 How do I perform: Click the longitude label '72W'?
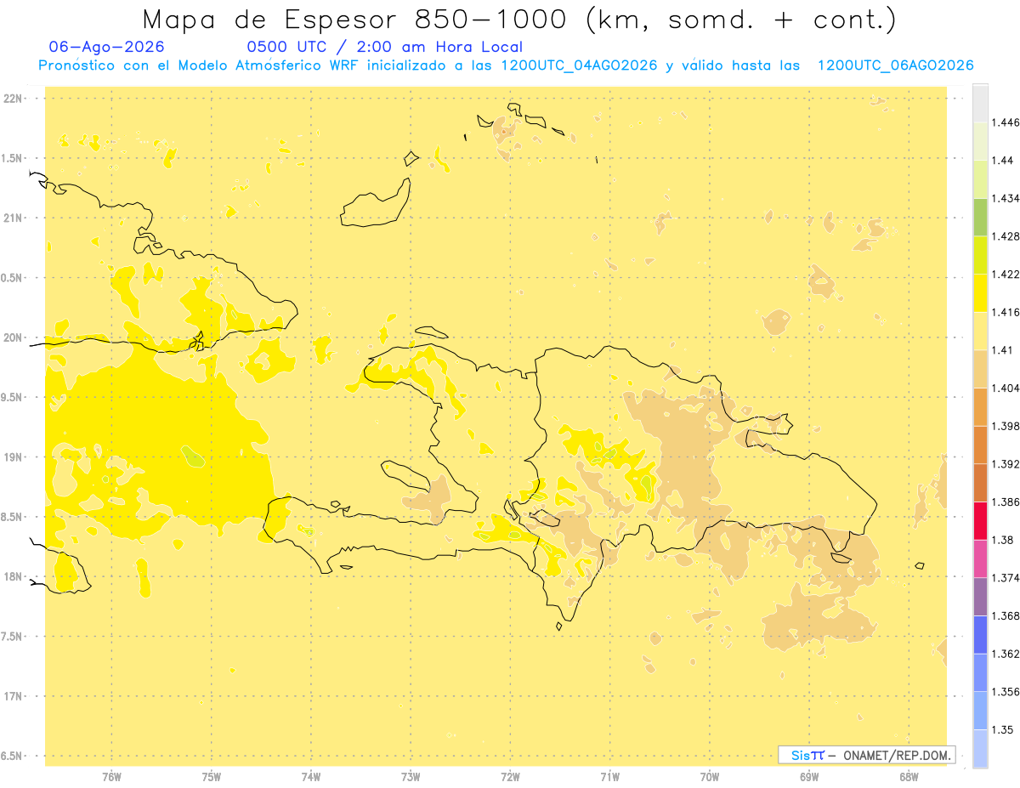[510, 777]
